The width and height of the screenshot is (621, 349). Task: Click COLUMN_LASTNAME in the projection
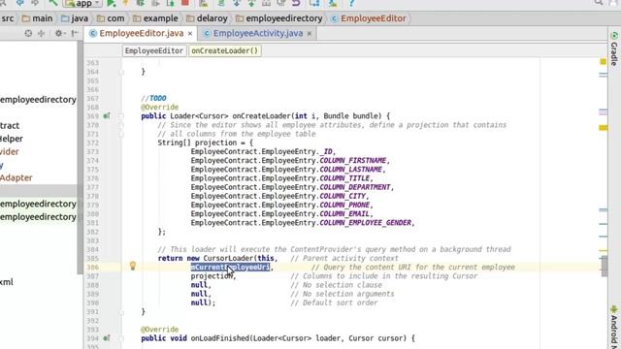[351, 170]
